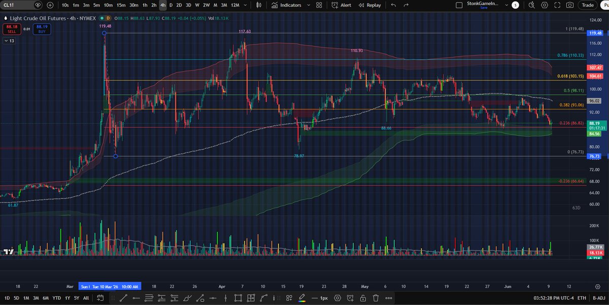Open the go-to-date calendar icon
Viewport: 609px width, 305px height.
[x=100, y=298]
